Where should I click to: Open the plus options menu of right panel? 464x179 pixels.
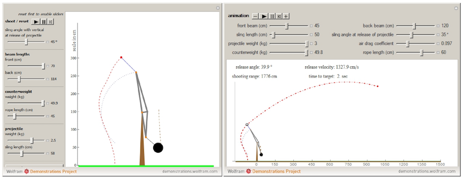point(456,8)
